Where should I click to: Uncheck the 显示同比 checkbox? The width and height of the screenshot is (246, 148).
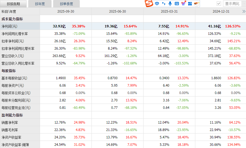tap(219, 4)
